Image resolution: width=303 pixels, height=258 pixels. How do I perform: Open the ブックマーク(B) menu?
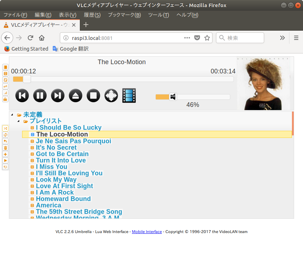[124, 15]
